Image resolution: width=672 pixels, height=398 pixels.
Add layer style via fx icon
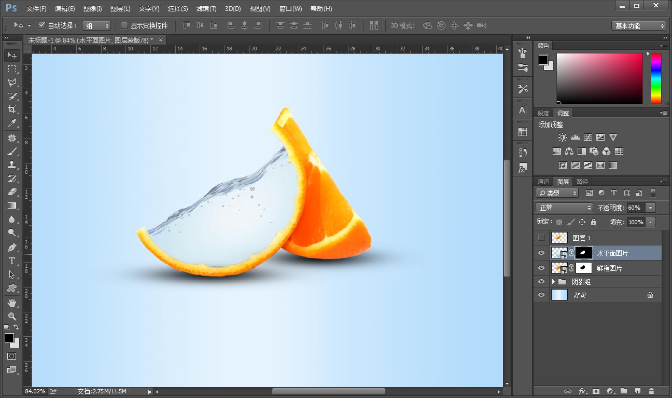pyautogui.click(x=582, y=391)
